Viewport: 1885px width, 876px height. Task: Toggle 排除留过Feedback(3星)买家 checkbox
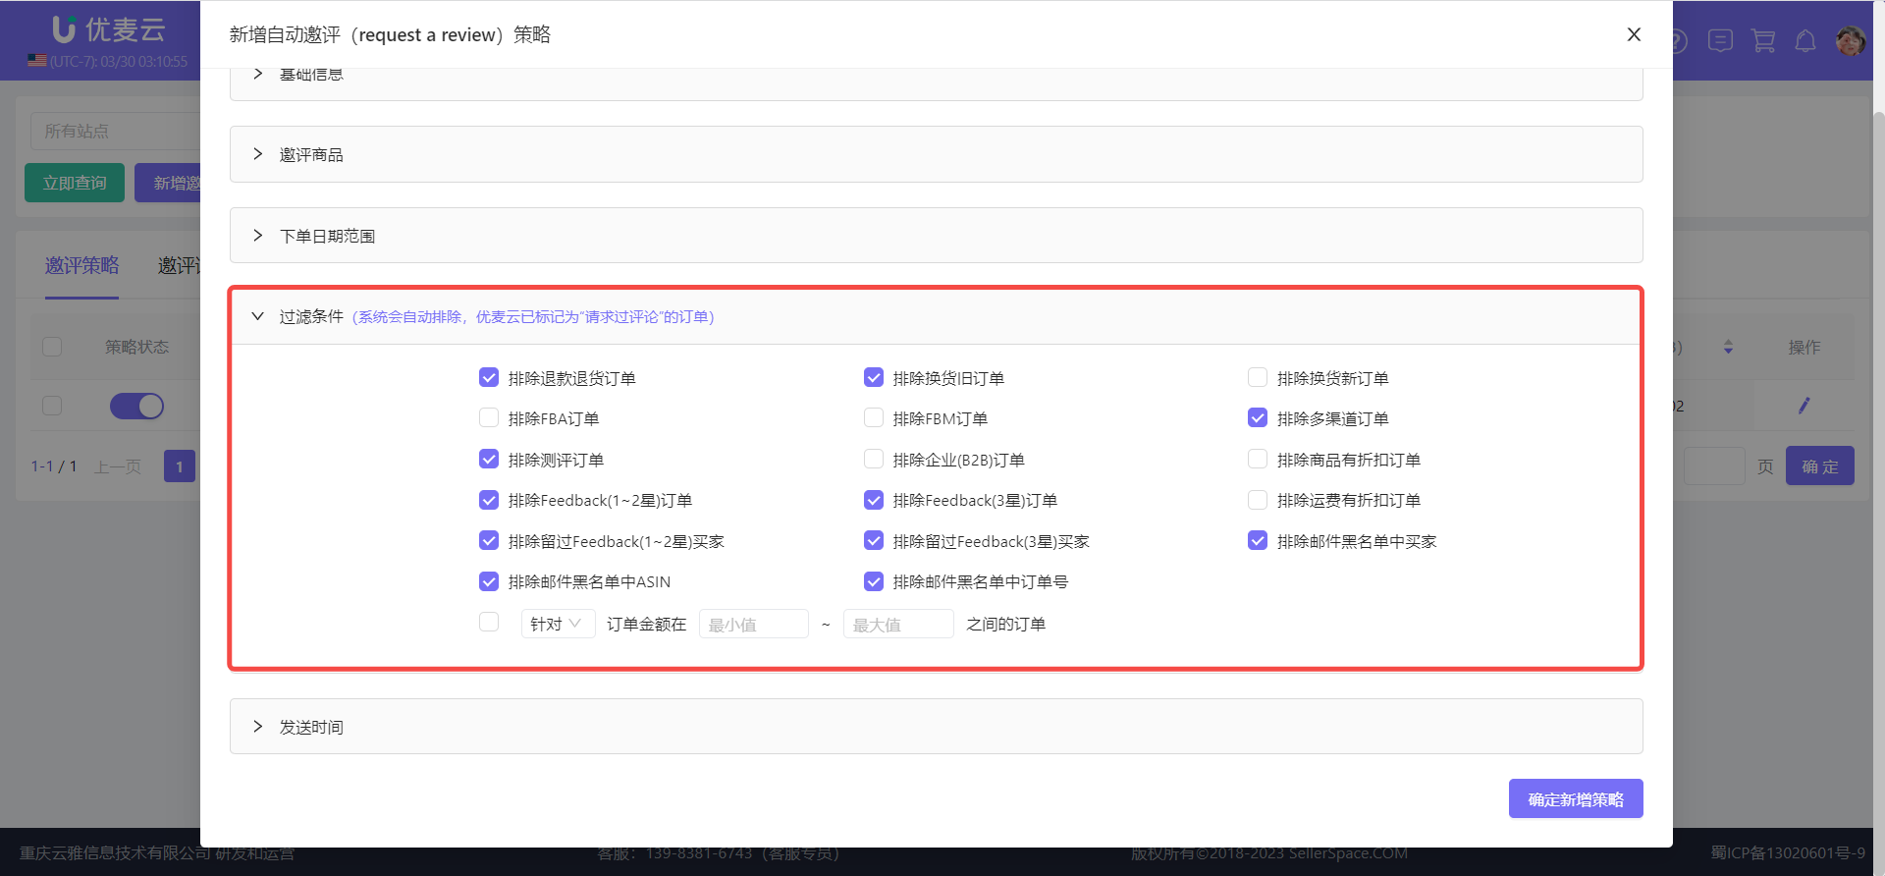(x=874, y=540)
